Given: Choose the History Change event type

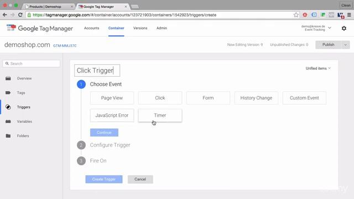Looking at the screenshot, I should point(256,98).
